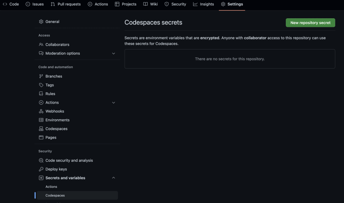Open the Rules settings page

[x=50, y=94]
